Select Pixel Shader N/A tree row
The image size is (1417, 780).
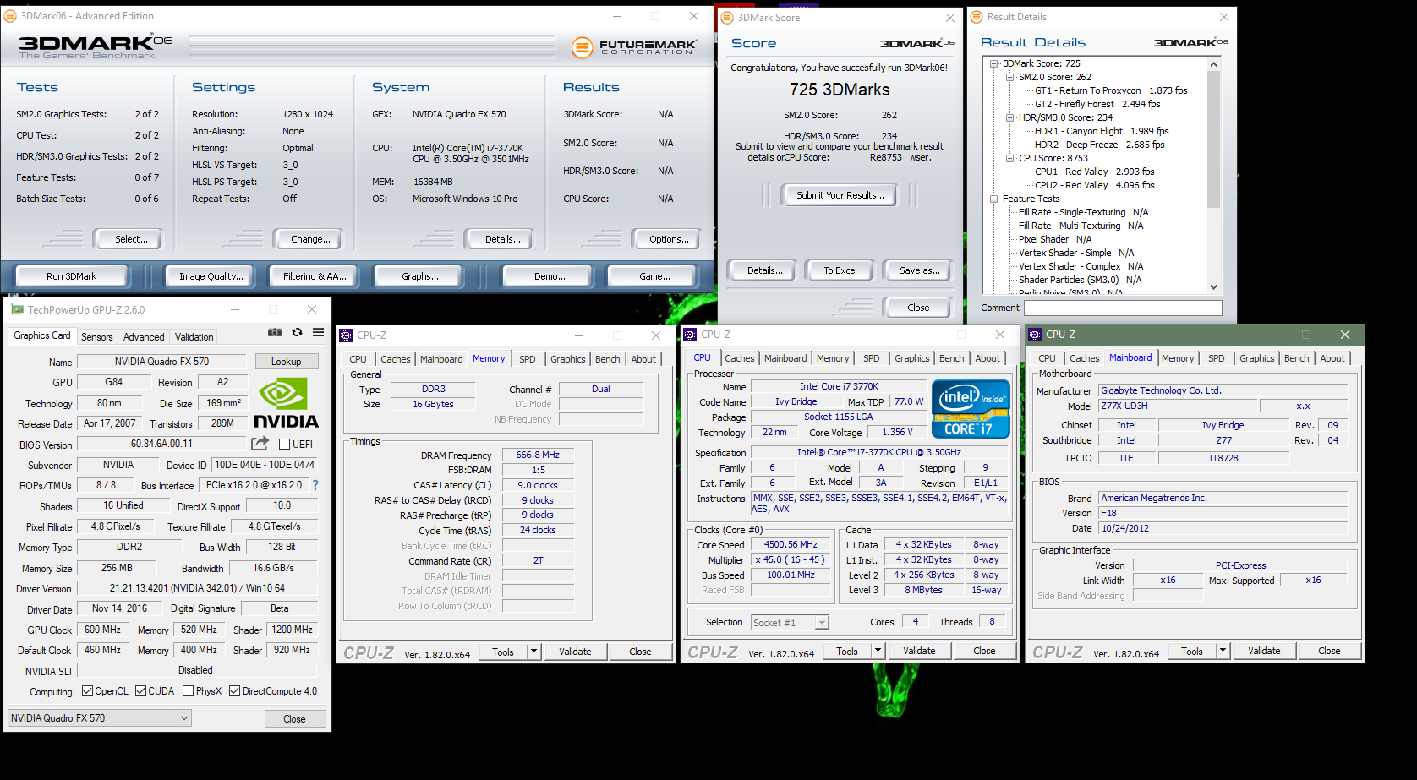click(1055, 239)
